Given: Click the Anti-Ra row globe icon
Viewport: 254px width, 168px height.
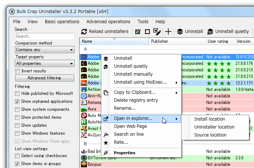Looking at the screenshot, I should tap(84, 96).
